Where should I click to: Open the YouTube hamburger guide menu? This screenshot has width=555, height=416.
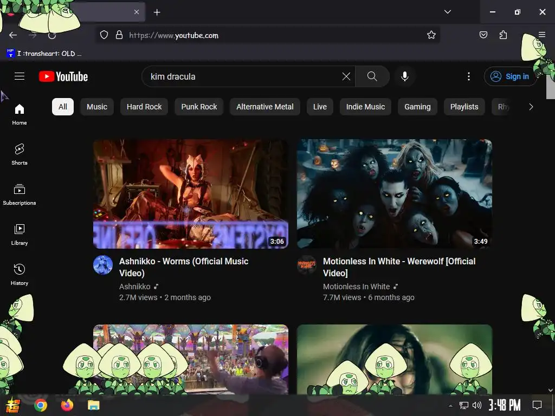[20, 76]
